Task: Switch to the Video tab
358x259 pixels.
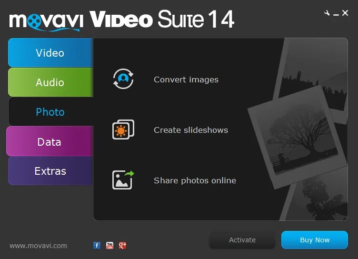Action: pyautogui.click(x=50, y=52)
